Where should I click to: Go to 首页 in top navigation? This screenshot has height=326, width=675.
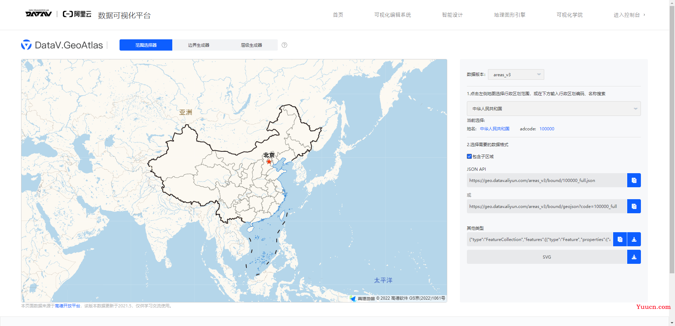tap(338, 15)
